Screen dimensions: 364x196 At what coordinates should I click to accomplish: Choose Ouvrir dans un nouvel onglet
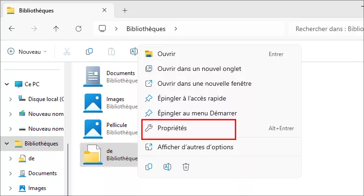coord(219,69)
